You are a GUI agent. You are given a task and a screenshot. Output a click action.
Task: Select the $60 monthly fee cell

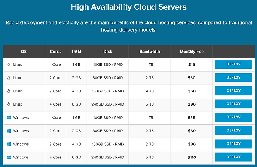(x=192, y=91)
